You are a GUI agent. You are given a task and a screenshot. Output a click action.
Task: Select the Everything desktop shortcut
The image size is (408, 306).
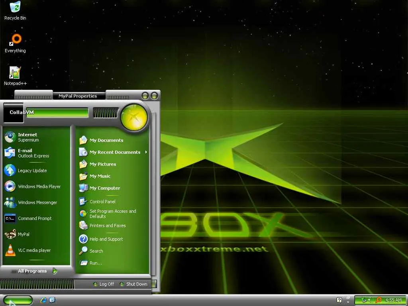pyautogui.click(x=15, y=43)
